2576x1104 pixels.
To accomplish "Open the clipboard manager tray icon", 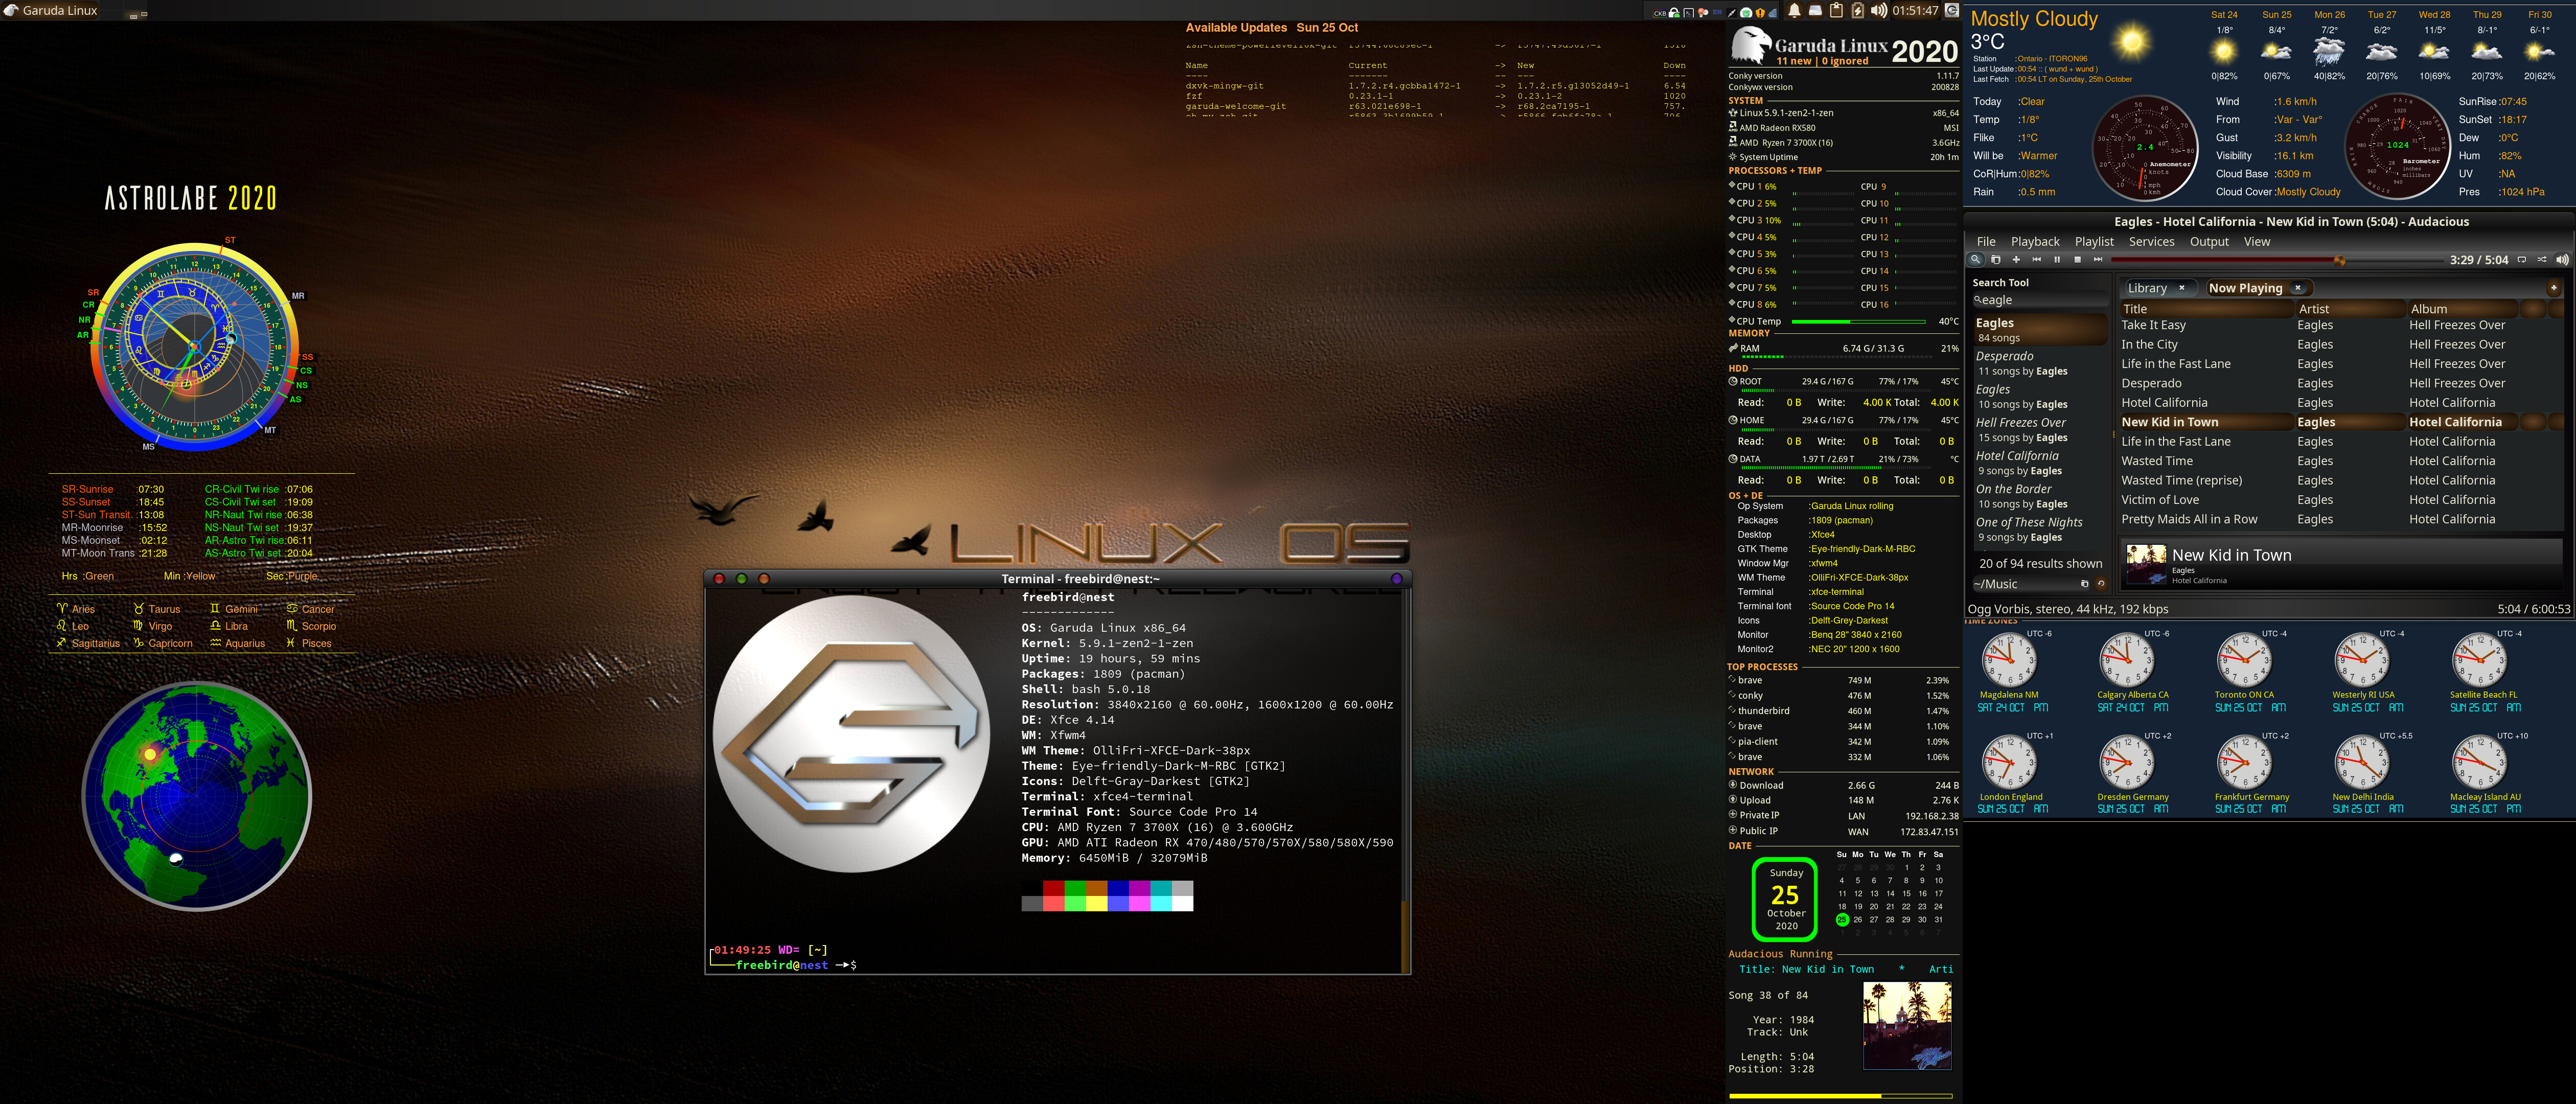I will coord(1836,11).
